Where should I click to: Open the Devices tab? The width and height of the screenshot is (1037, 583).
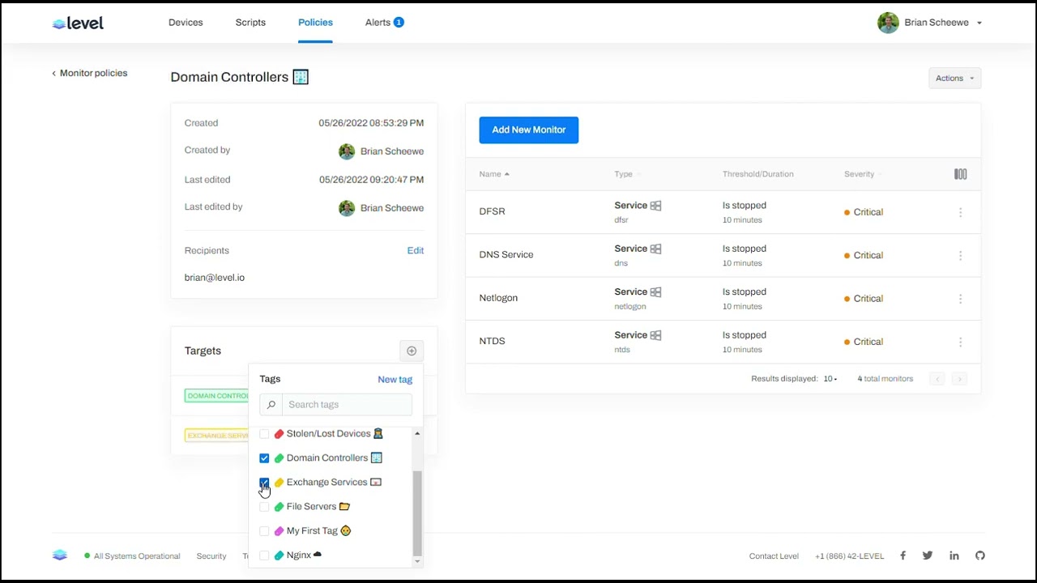tap(186, 23)
